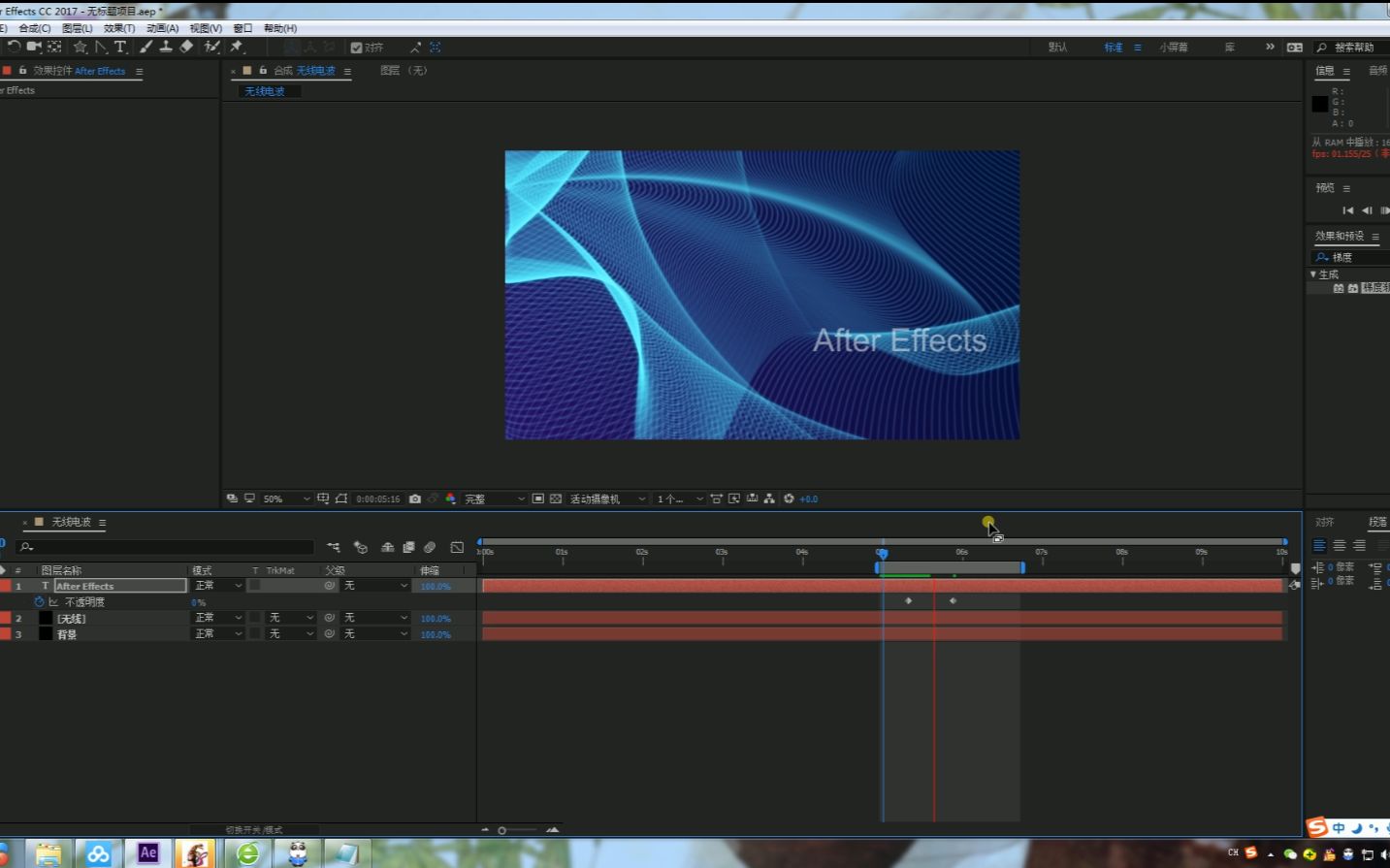
Task: Click the composition mini-flowchart icon
Action: (334, 547)
